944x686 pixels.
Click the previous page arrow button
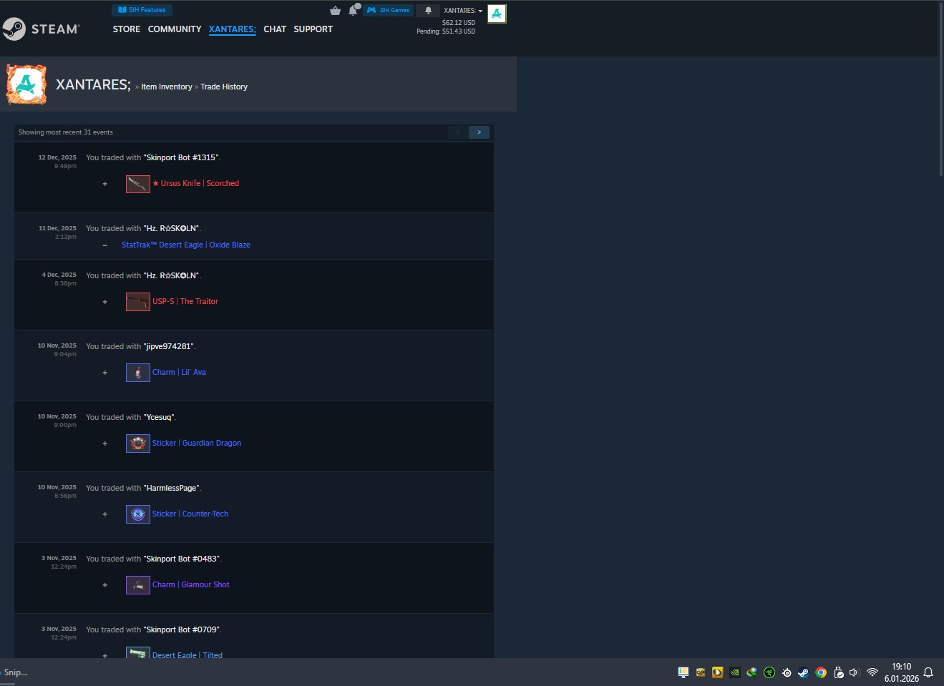(458, 132)
